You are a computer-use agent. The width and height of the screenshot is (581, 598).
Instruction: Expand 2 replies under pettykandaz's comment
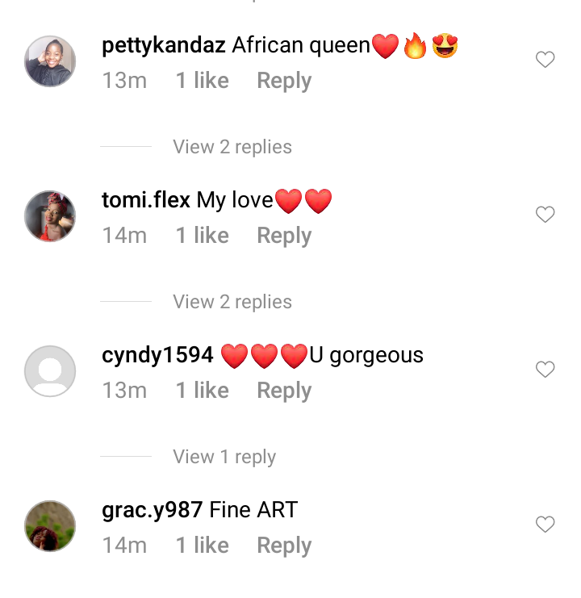coord(232,147)
